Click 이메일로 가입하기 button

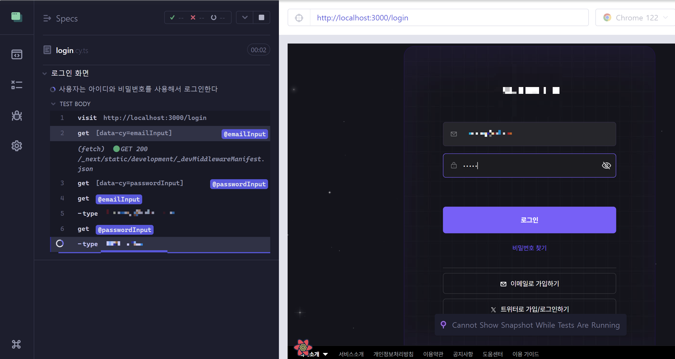pyautogui.click(x=529, y=284)
